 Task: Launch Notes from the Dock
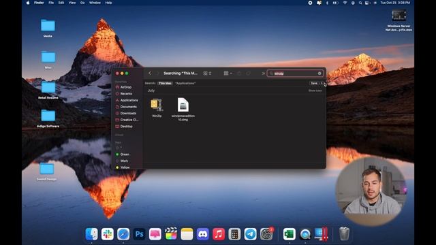(187, 234)
